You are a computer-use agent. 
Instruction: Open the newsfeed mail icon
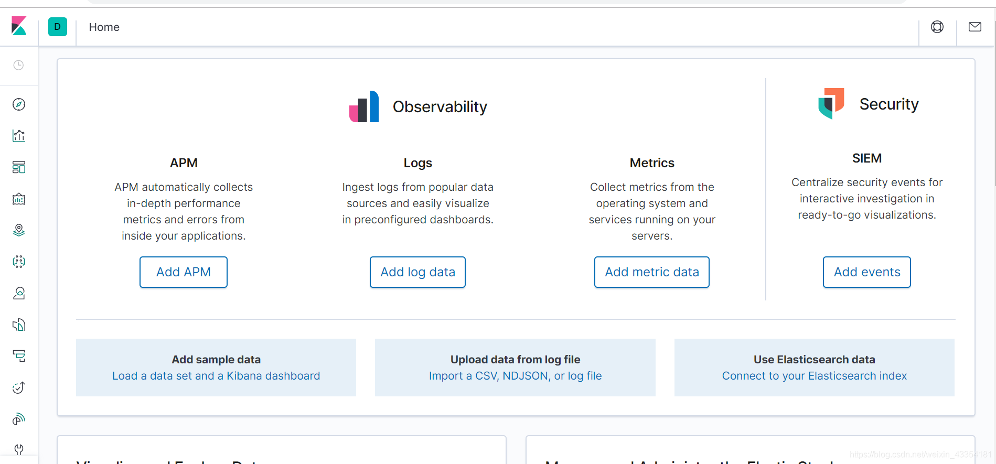click(x=975, y=27)
